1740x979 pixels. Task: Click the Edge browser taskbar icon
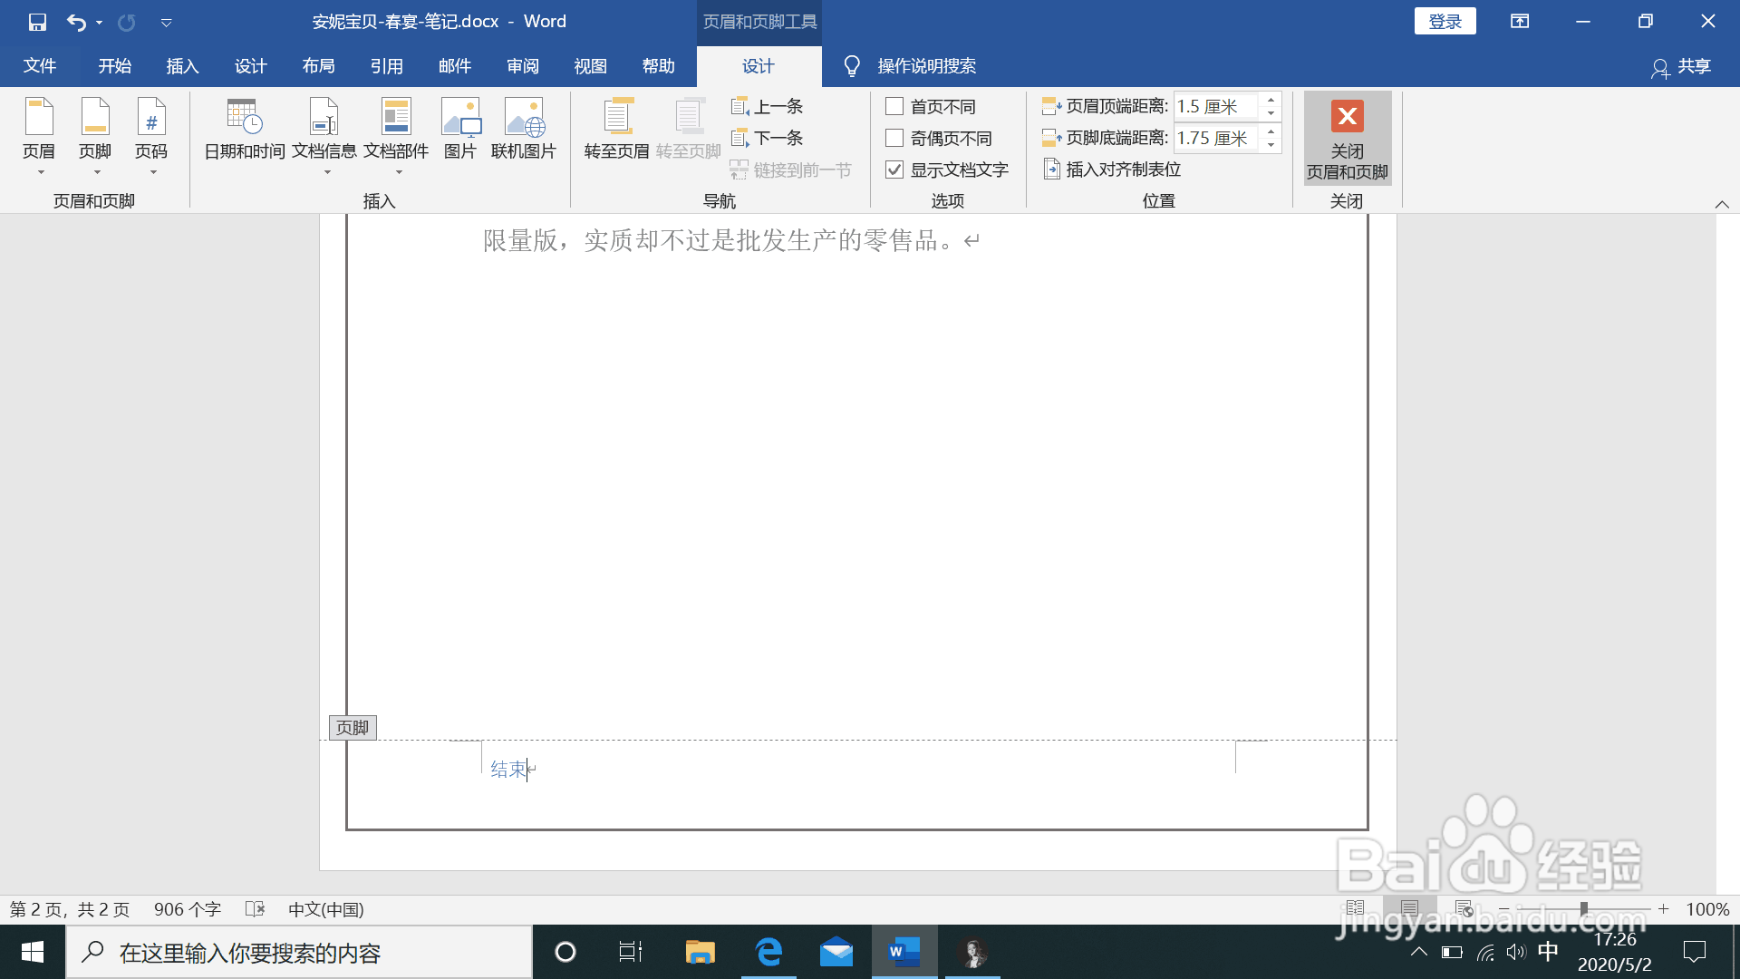coord(768,952)
